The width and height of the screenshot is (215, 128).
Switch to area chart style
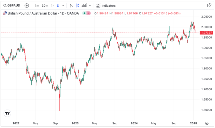pos(84,6)
